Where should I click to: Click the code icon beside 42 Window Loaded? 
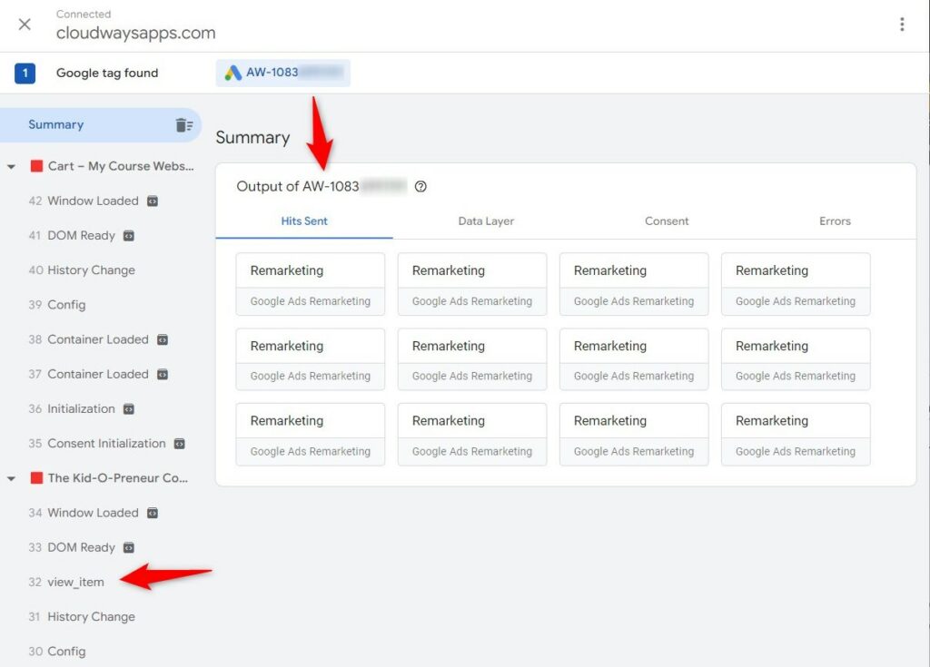[x=153, y=201]
